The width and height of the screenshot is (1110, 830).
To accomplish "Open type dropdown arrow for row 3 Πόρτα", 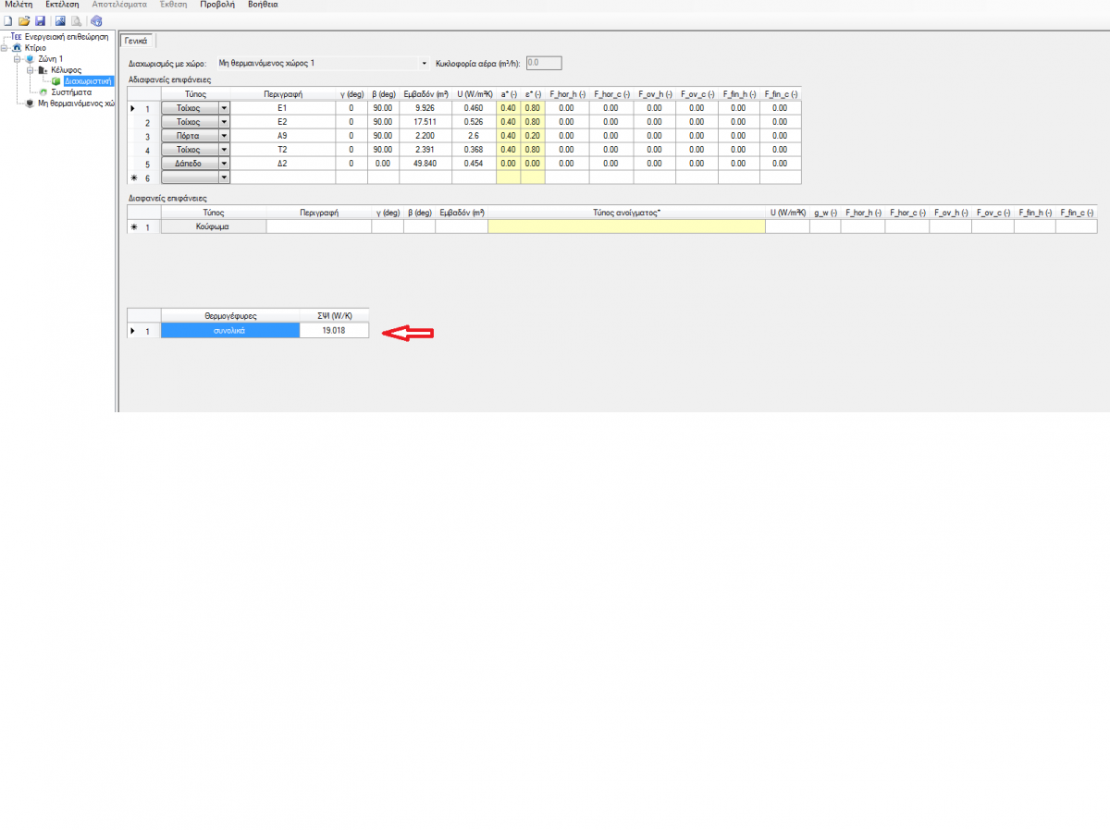I will click(223, 136).
